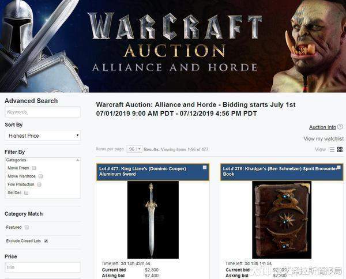This screenshot has height=279, width=346.
Task: Switch to grid view icon
Action: pyautogui.click(x=340, y=149)
